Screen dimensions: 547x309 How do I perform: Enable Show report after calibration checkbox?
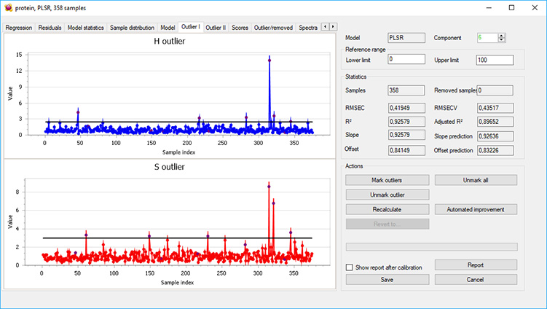point(350,267)
